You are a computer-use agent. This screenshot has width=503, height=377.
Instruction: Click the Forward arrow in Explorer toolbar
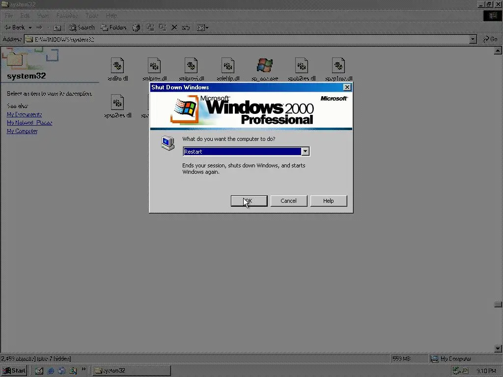(39, 27)
